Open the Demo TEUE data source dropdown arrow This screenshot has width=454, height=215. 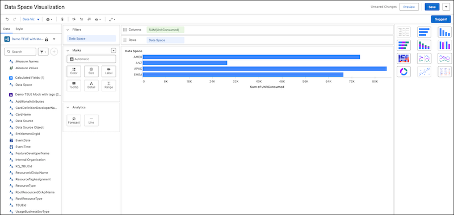(54, 39)
